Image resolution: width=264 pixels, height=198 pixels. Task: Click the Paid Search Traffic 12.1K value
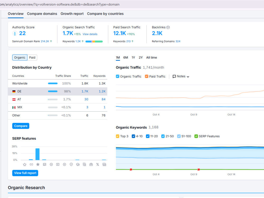[120, 33]
